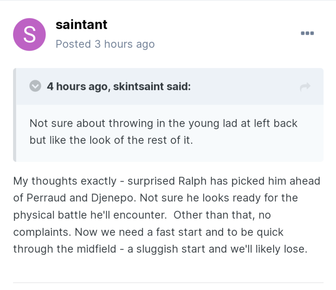Image resolution: width=336 pixels, height=290 pixels.
Task: Click the Posted 3 hours ago timestamp
Action: pos(105,44)
